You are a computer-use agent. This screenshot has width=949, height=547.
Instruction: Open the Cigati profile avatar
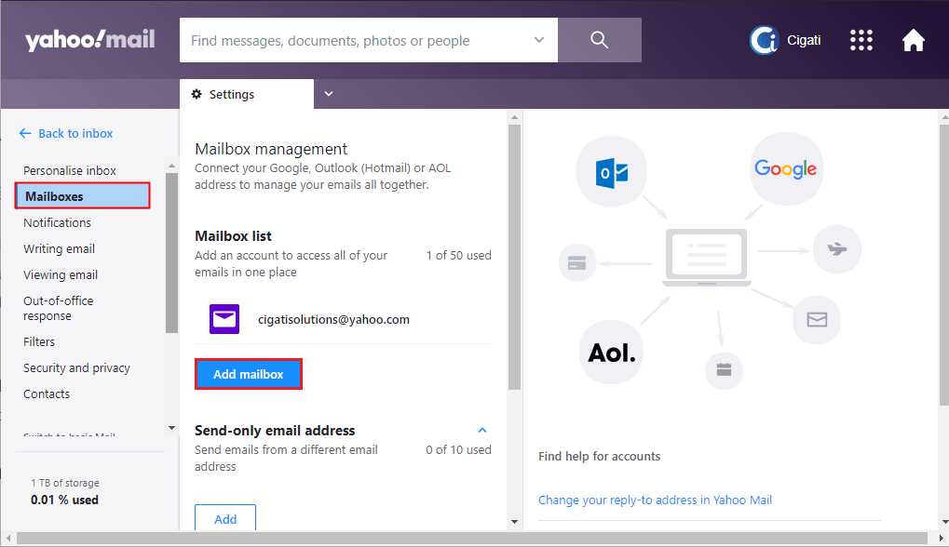pos(764,41)
